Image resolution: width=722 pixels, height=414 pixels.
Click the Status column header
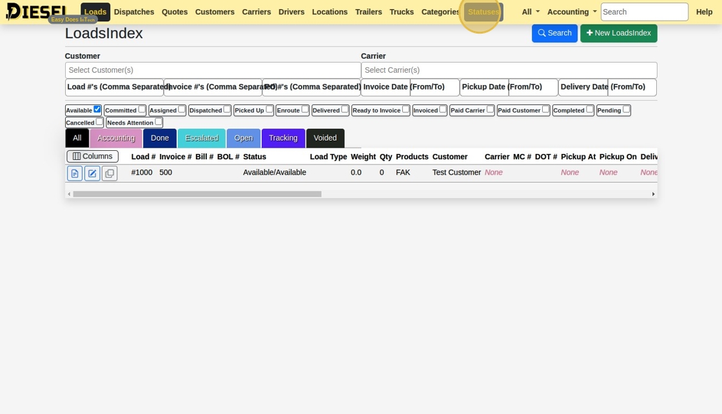click(x=255, y=157)
